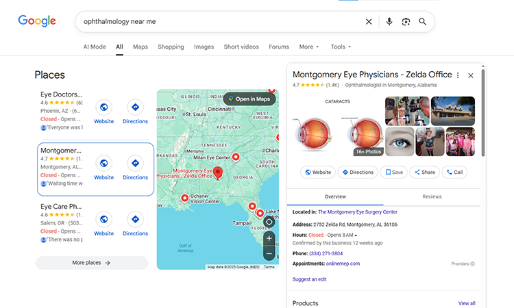Click View all products link
Viewport: 514px width, 308px height.
click(467, 303)
